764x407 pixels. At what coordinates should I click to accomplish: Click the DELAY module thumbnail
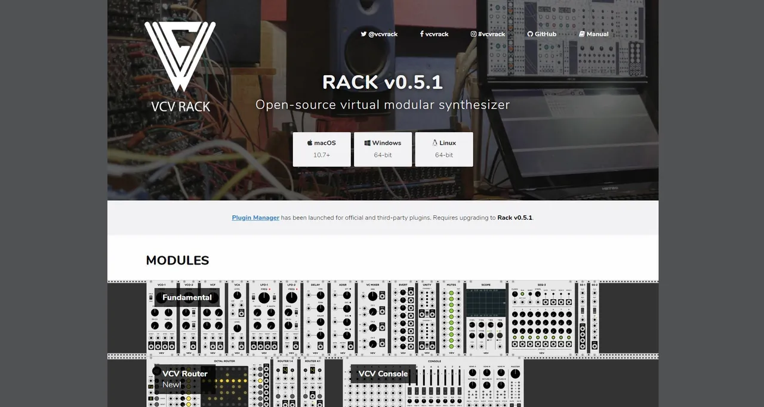(315, 318)
